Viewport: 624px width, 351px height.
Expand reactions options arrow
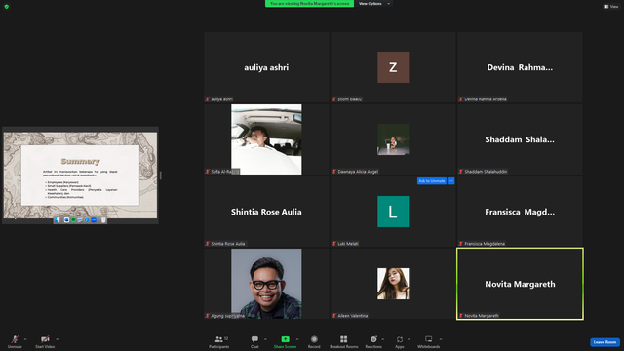[x=383, y=339]
